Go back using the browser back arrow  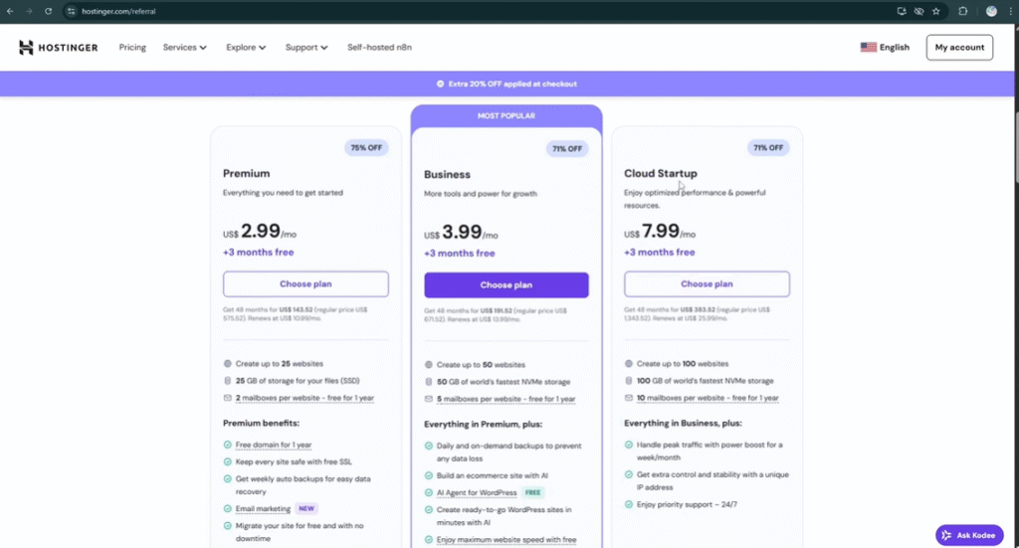click(10, 11)
